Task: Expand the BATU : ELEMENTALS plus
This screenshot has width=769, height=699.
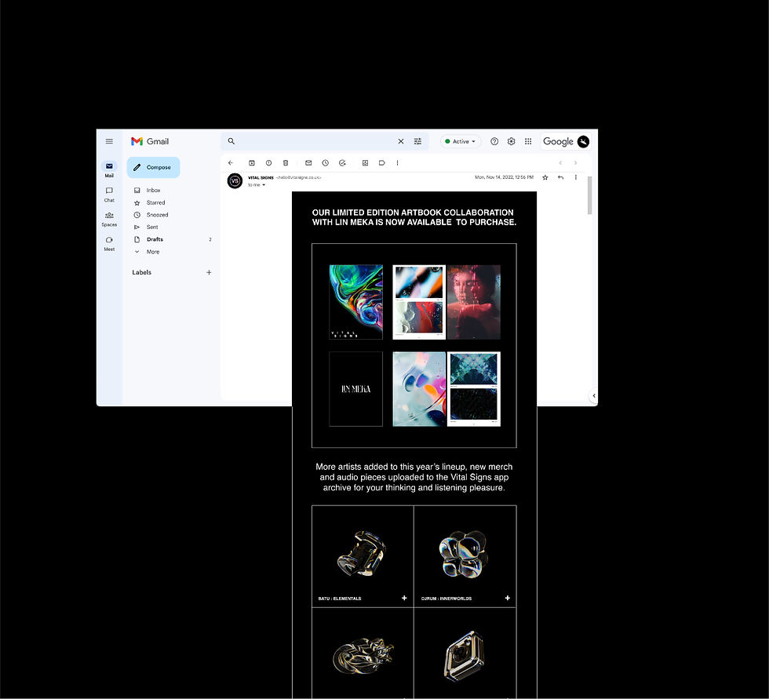Action: point(404,598)
